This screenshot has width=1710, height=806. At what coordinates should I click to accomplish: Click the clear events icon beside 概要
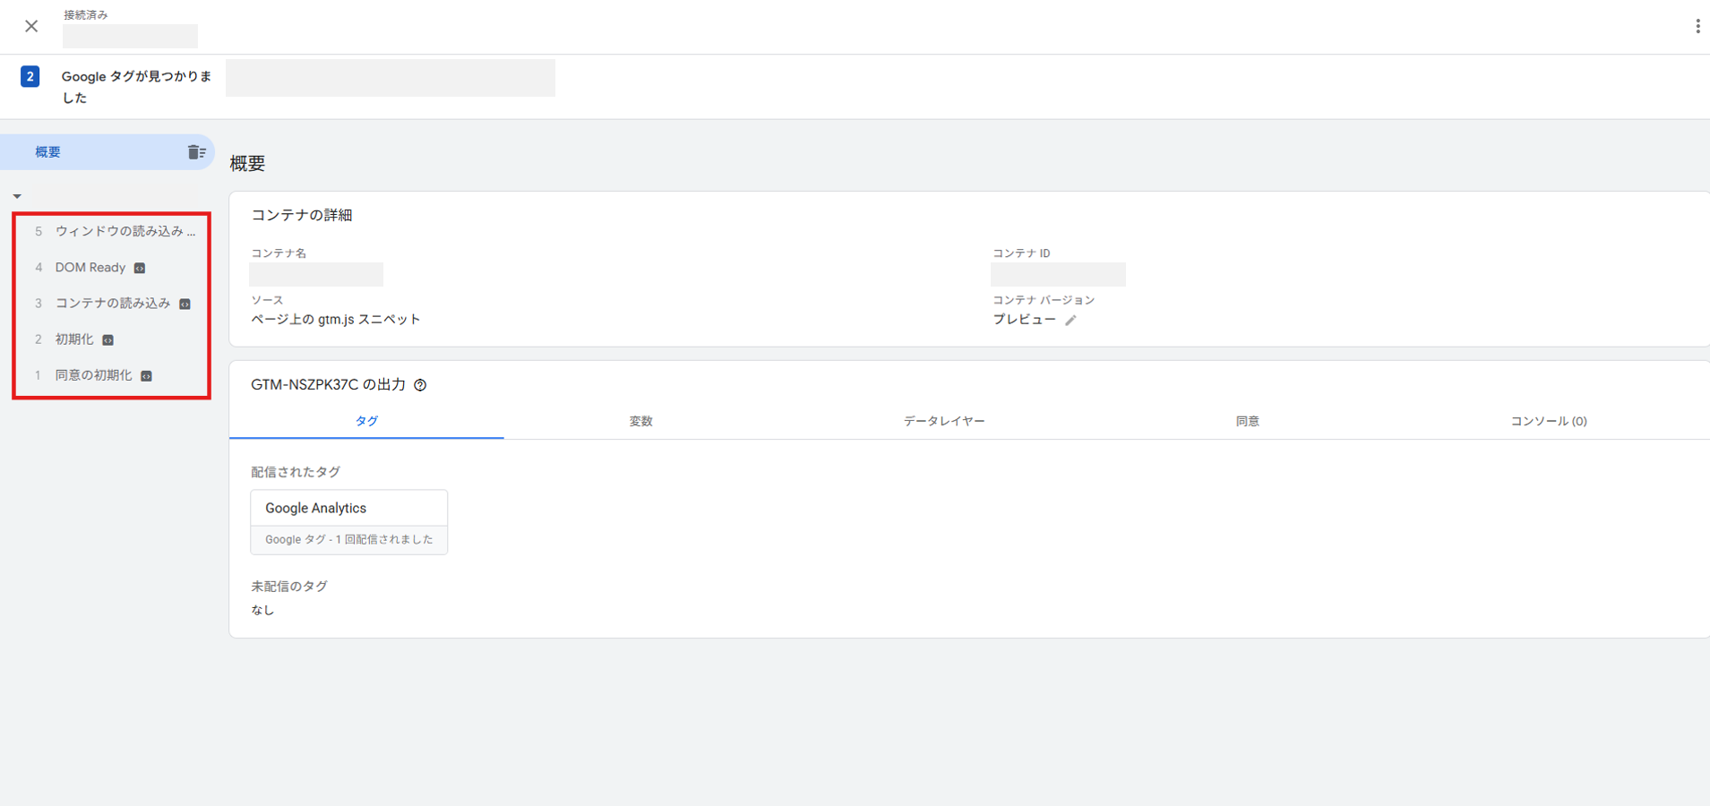(x=196, y=152)
